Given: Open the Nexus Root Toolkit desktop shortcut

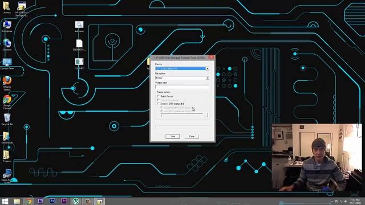Looking at the screenshot, I should pos(7,176).
